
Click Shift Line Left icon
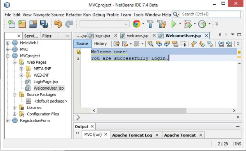221,44
